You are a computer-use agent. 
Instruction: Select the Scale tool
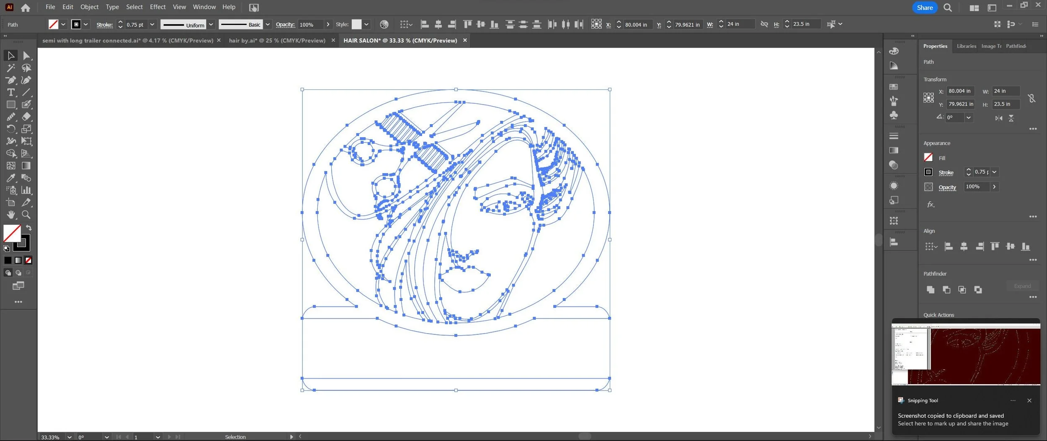[26, 129]
